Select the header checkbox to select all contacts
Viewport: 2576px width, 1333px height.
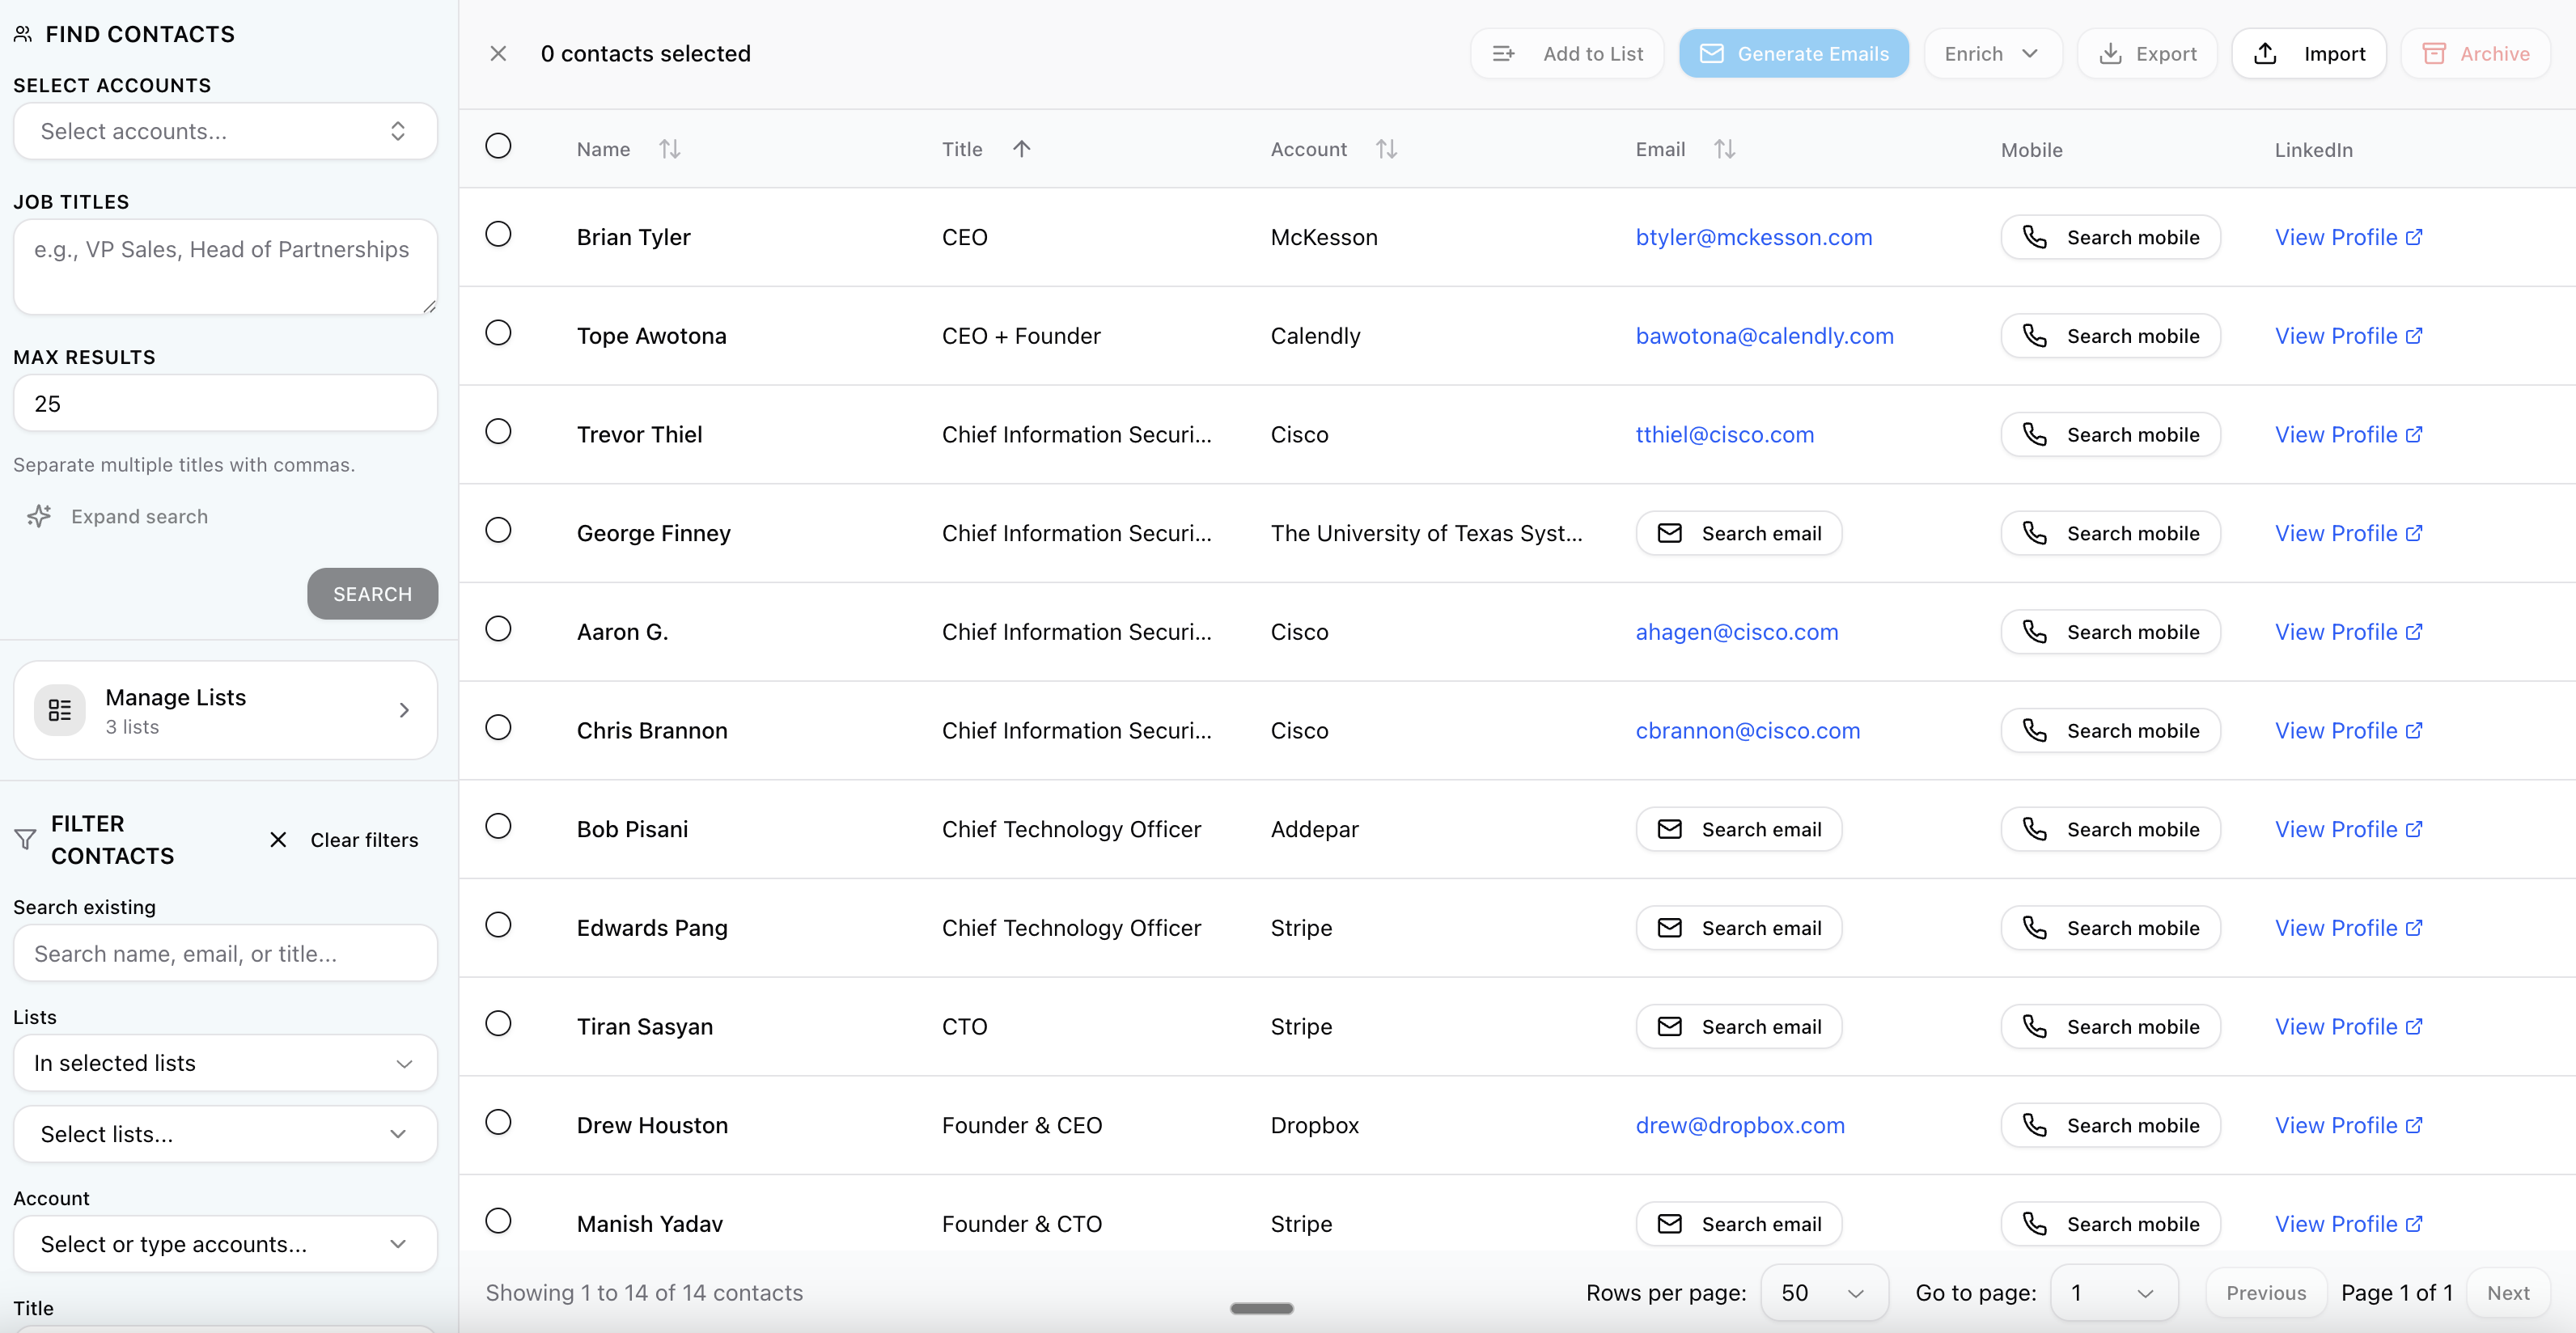(500, 145)
